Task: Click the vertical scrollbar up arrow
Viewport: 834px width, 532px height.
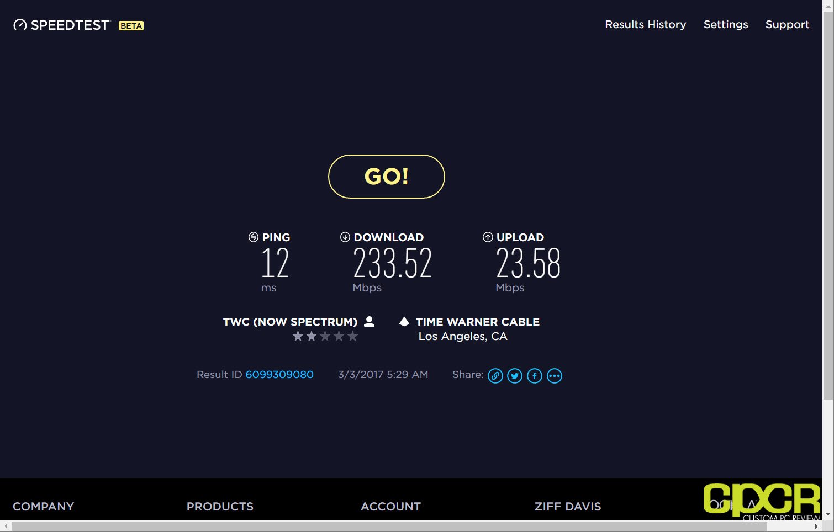Action: coord(828,5)
